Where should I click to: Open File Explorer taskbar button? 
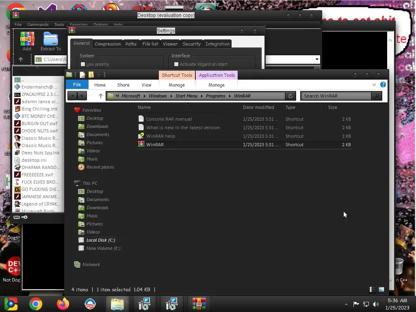(x=117, y=304)
